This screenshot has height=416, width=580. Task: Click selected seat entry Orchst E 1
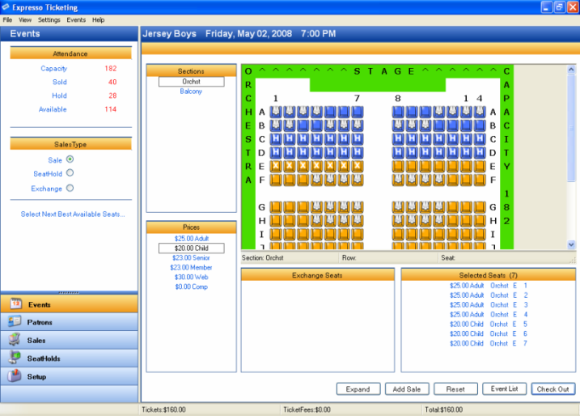489,286
